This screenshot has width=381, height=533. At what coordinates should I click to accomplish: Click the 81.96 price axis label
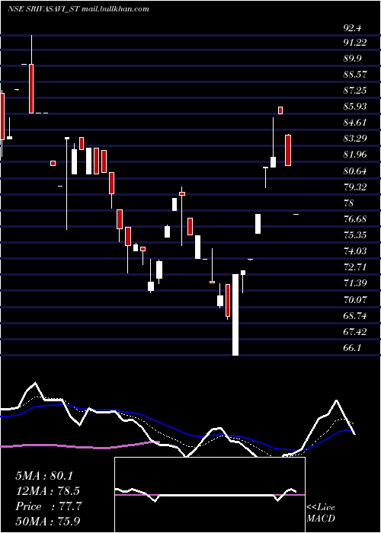click(355, 155)
